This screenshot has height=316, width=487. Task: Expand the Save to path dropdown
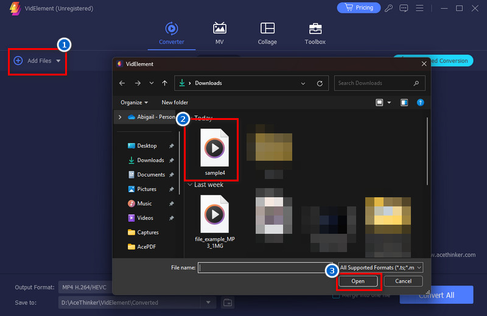pyautogui.click(x=208, y=303)
